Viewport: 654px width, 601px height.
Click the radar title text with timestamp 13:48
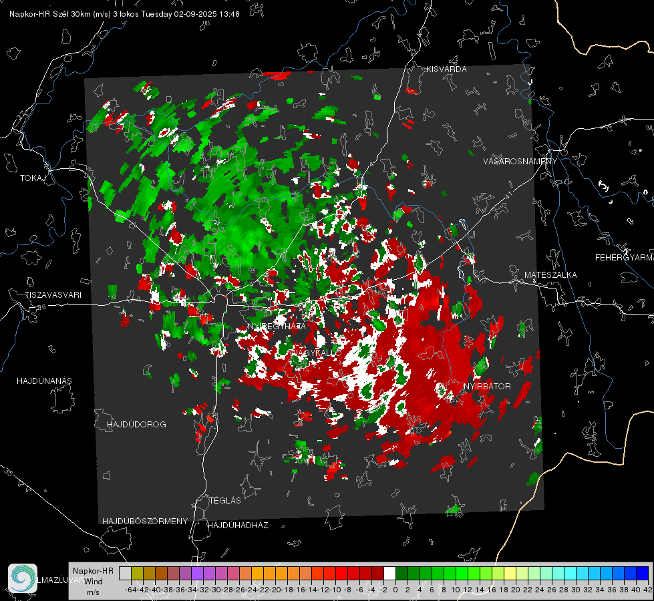tap(124, 14)
